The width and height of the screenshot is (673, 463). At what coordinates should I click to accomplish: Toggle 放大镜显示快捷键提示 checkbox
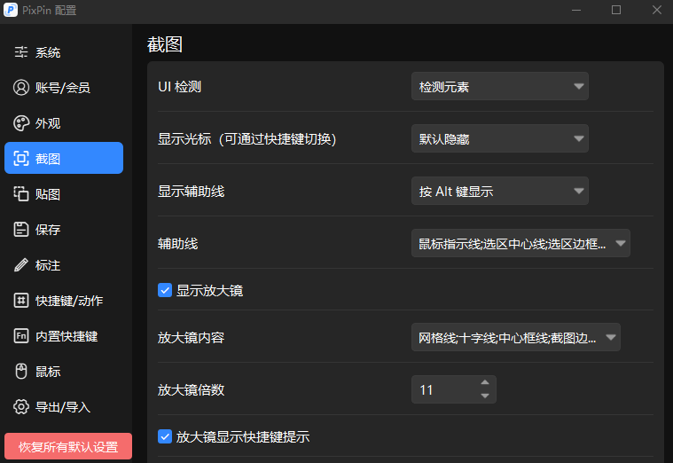[x=164, y=436]
